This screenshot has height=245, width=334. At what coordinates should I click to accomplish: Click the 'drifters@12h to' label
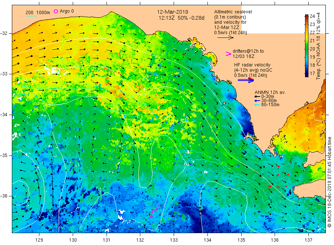coord(248,51)
